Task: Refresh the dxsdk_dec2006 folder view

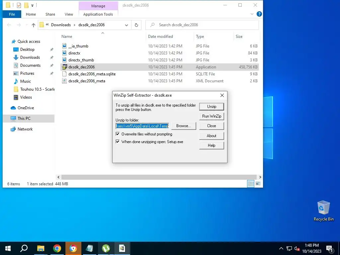Action: pyautogui.click(x=136, y=25)
